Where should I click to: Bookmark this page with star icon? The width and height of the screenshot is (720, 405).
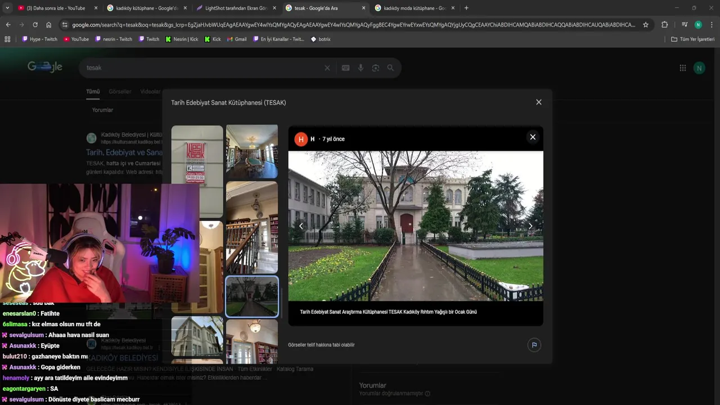(646, 25)
